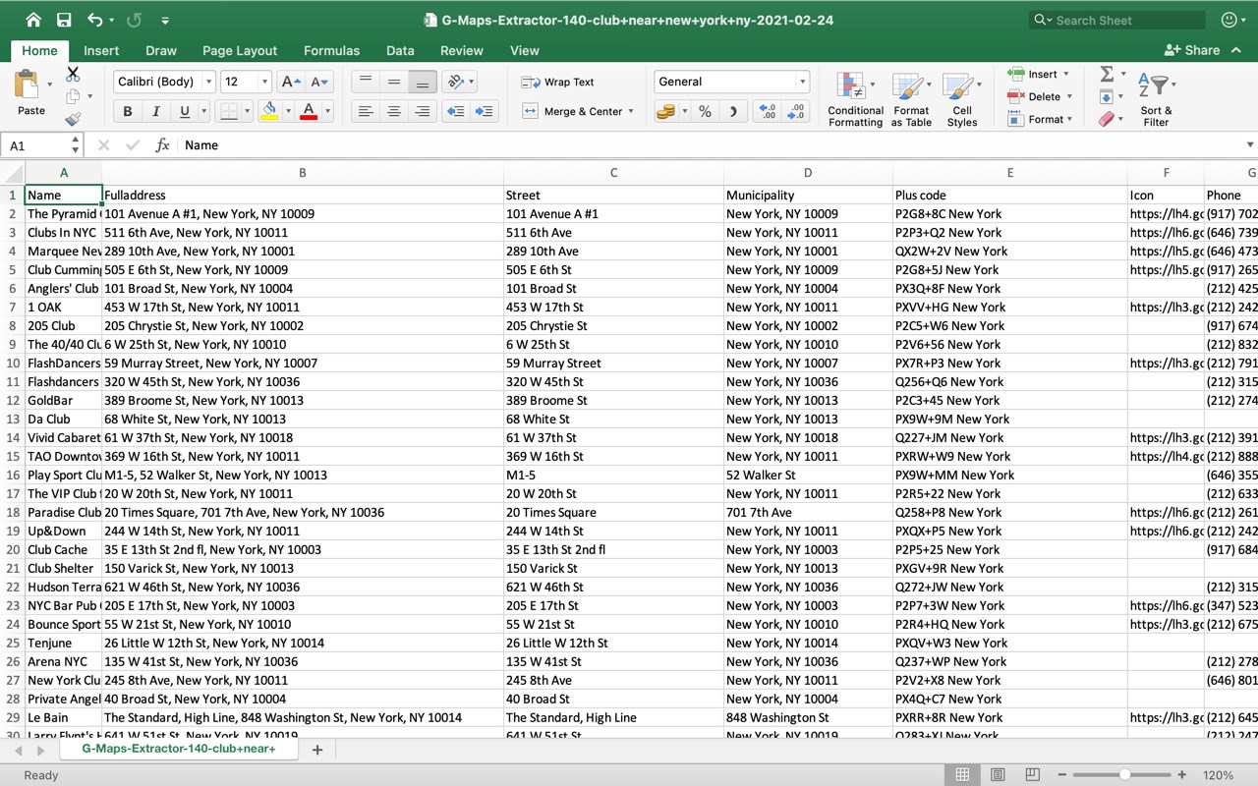Click the Share button

tap(1192, 50)
